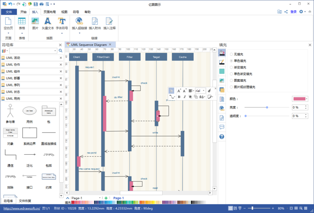
Task: Select the 图案填充 (pattern fill) radio option
Action: 232,80
